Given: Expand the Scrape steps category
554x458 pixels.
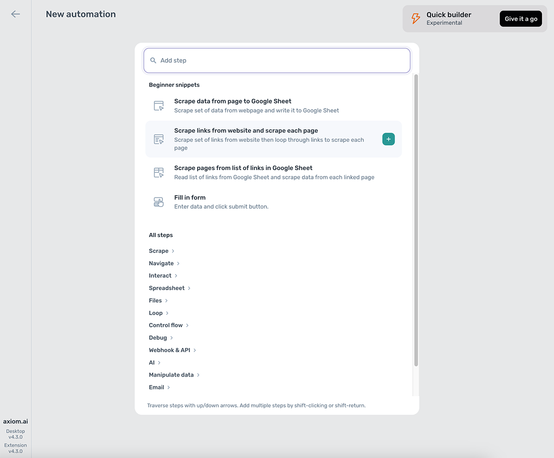Looking at the screenshot, I should pyautogui.click(x=162, y=251).
